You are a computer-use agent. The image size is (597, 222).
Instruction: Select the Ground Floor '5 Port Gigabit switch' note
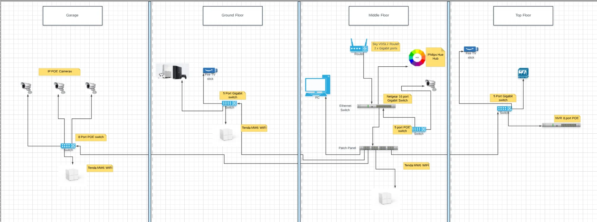tap(233, 95)
